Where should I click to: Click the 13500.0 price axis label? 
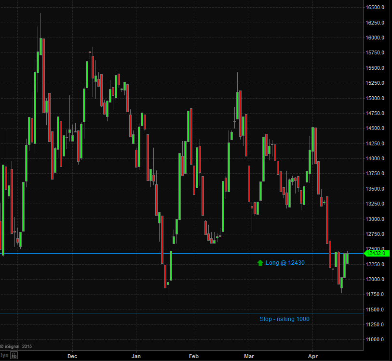[375, 189]
